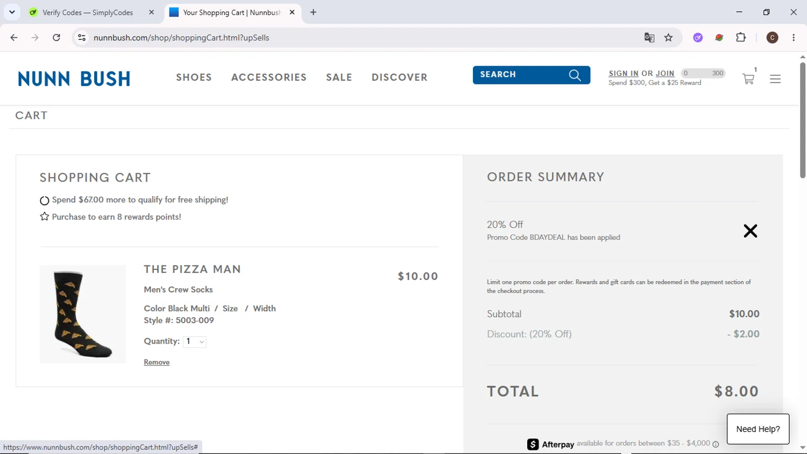Remove the BDAYDEAL promo code with X

tap(750, 231)
